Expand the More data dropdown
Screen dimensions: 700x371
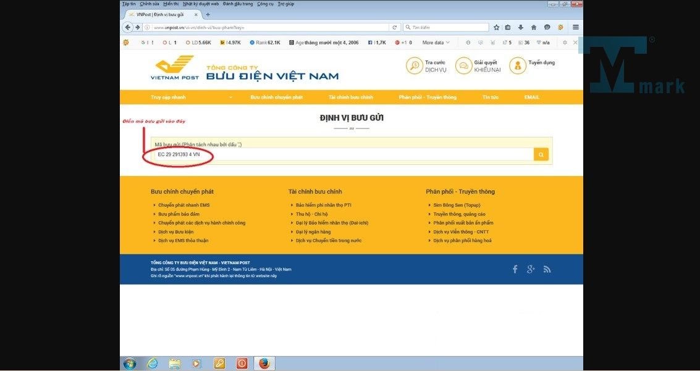tap(436, 43)
